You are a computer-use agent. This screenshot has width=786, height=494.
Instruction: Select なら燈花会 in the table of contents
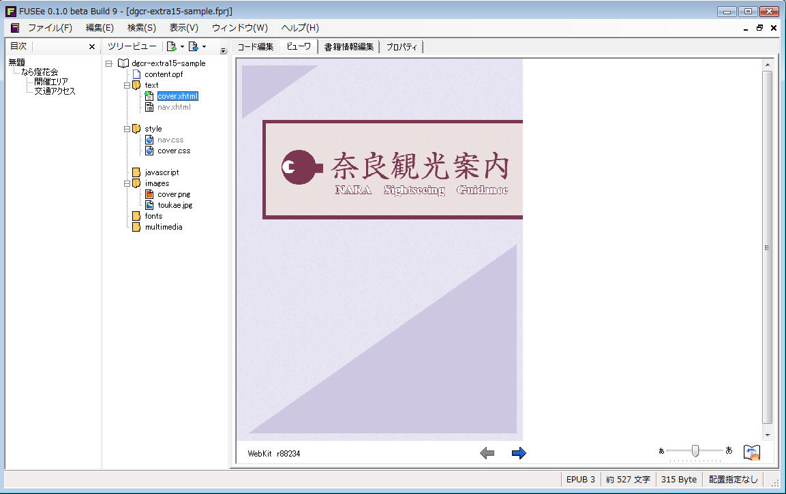[x=40, y=72]
